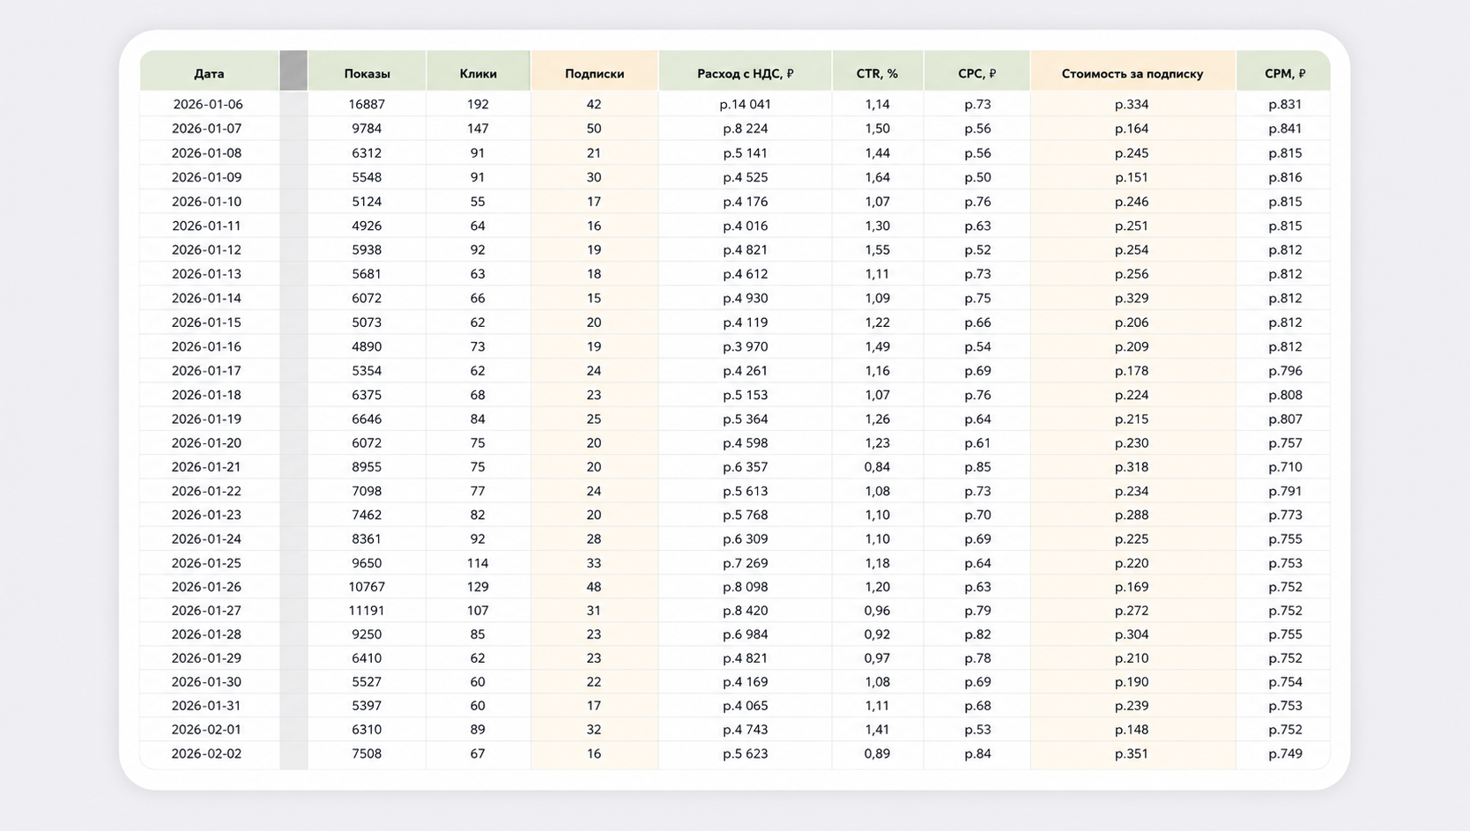Select subscription cost р.351
This screenshot has height=831, width=1470.
pos(1132,753)
